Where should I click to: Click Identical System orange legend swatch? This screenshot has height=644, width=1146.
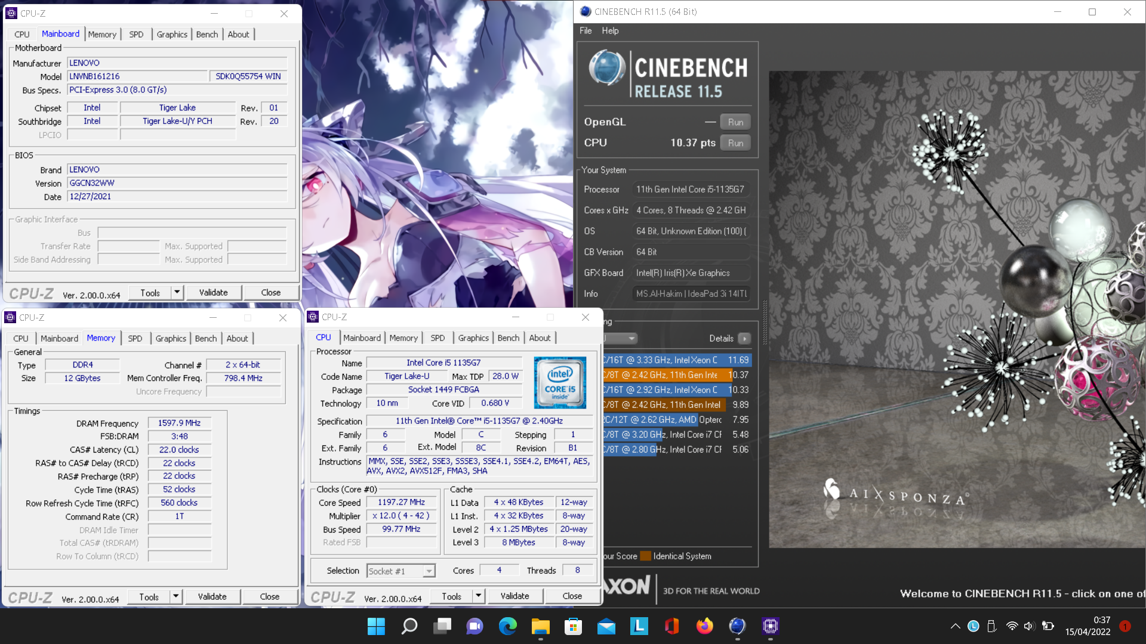(645, 556)
